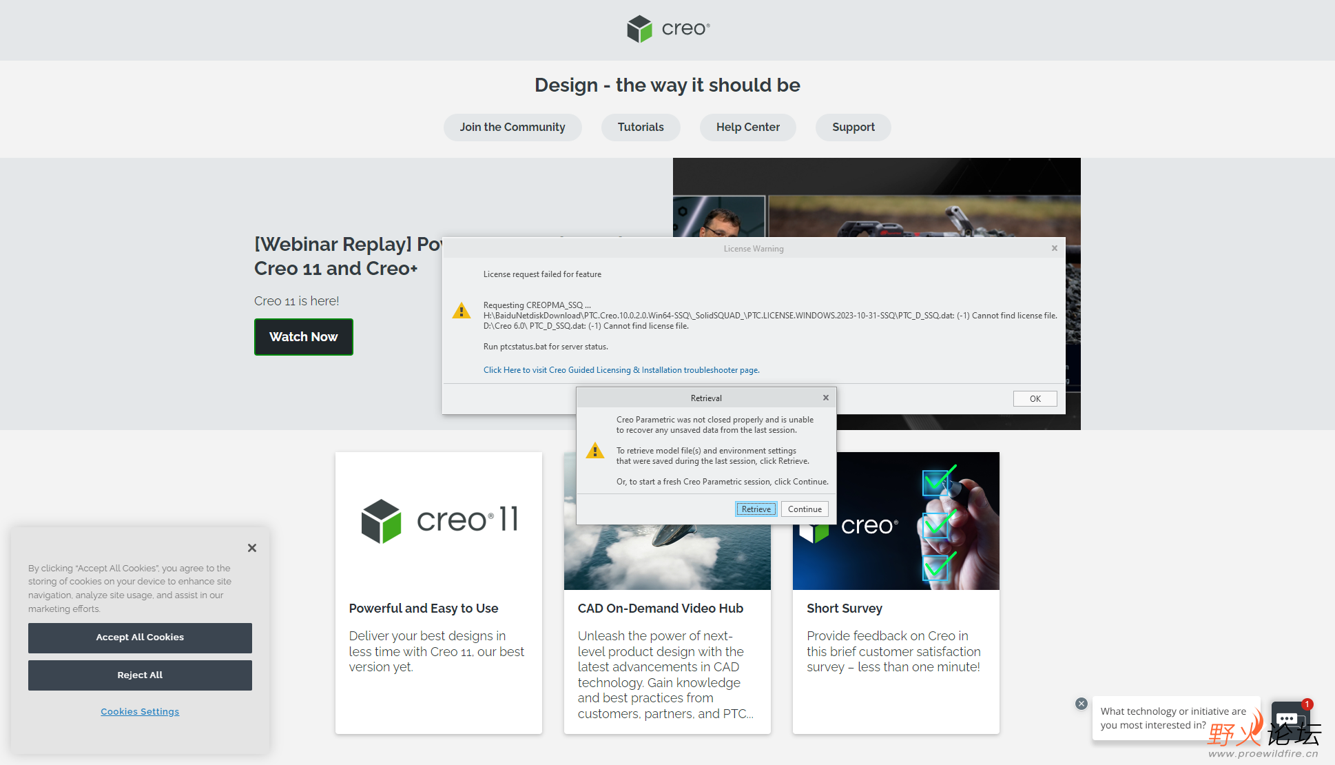Click the License Warning yellow triangle icon

(462, 311)
